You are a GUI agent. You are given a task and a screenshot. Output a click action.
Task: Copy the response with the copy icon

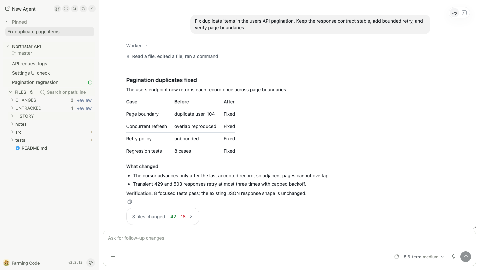click(130, 202)
